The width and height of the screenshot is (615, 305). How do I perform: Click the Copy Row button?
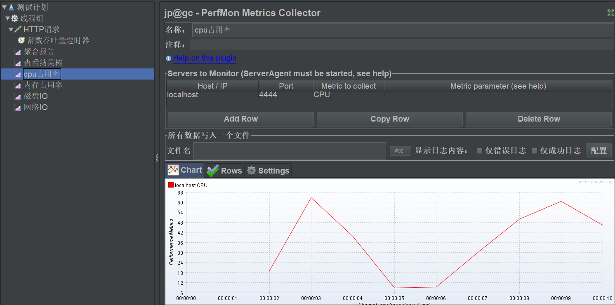click(390, 119)
